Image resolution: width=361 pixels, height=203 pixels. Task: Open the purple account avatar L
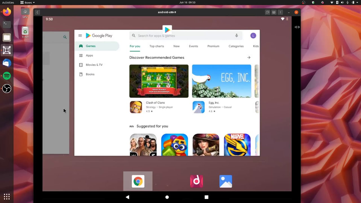[x=253, y=36]
